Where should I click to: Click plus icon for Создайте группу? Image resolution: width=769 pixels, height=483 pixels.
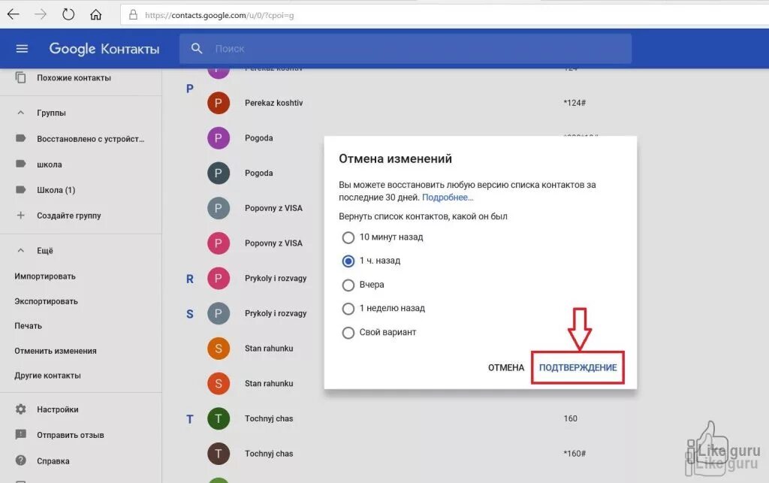click(20, 216)
